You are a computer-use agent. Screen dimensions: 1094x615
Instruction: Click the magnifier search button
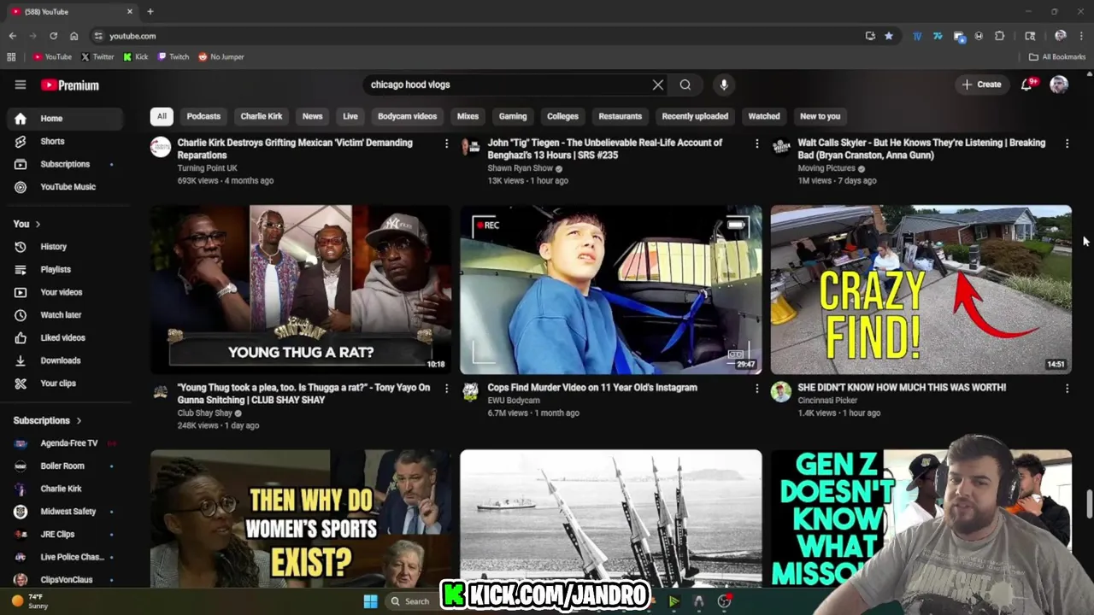click(x=685, y=85)
